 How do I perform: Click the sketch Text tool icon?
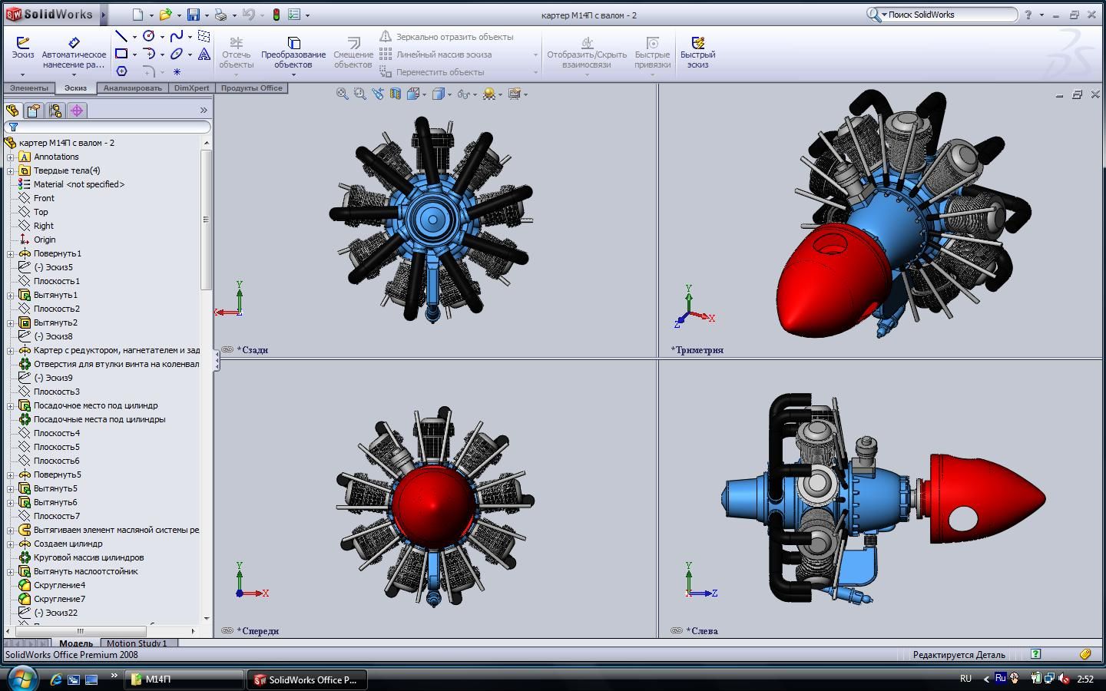[x=204, y=54]
